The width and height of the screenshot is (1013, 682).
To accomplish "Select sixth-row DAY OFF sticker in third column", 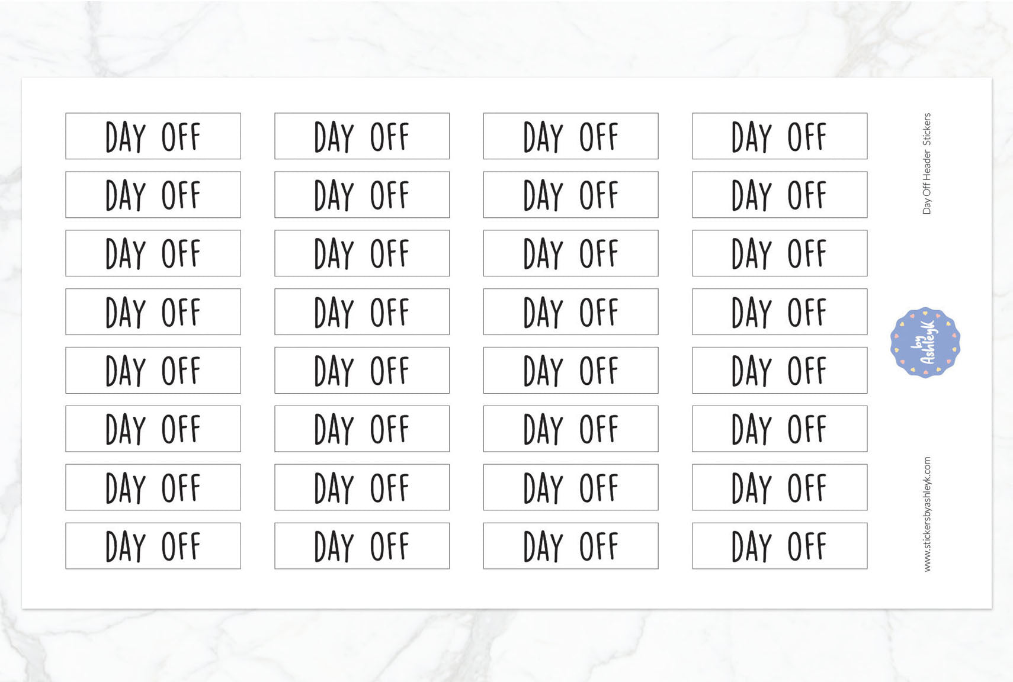I will [x=570, y=429].
